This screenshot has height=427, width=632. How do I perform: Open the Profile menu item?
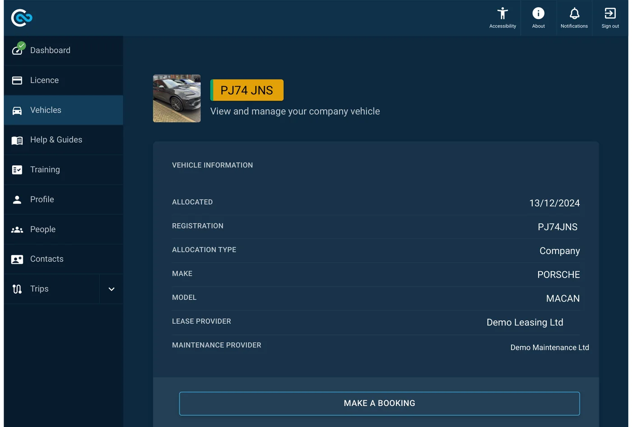pos(64,200)
